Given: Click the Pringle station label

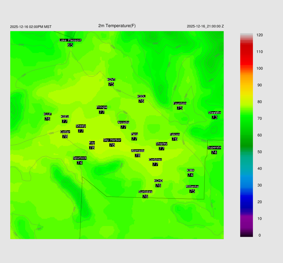Looking at the screenshot, I should click(102, 107).
